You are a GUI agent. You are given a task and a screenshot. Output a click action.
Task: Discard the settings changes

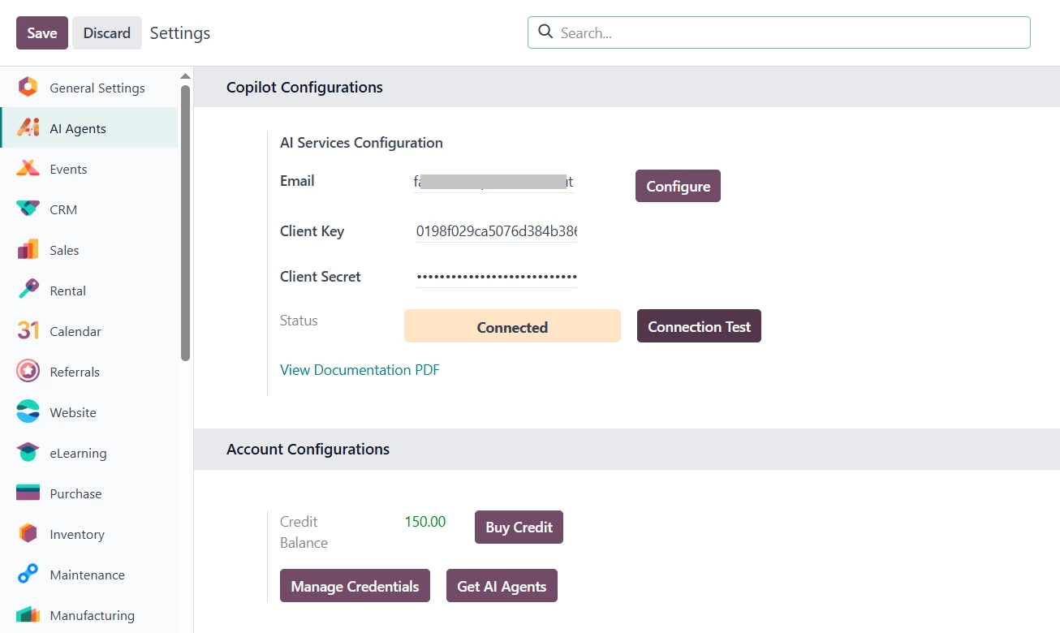pyautogui.click(x=106, y=33)
